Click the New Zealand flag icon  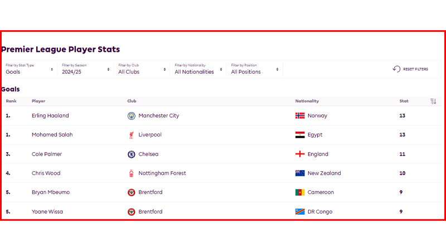point(300,173)
